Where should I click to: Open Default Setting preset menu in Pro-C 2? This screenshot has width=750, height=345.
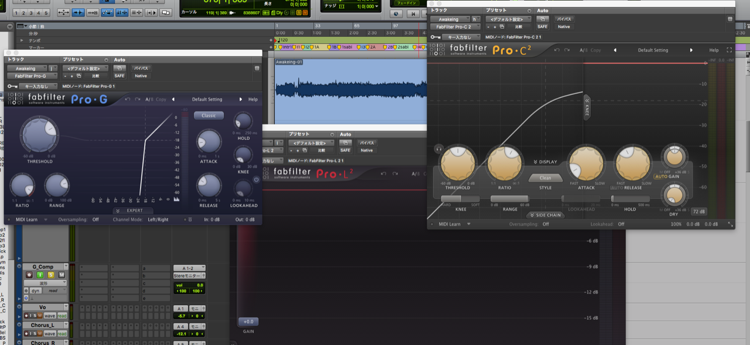[x=653, y=50]
